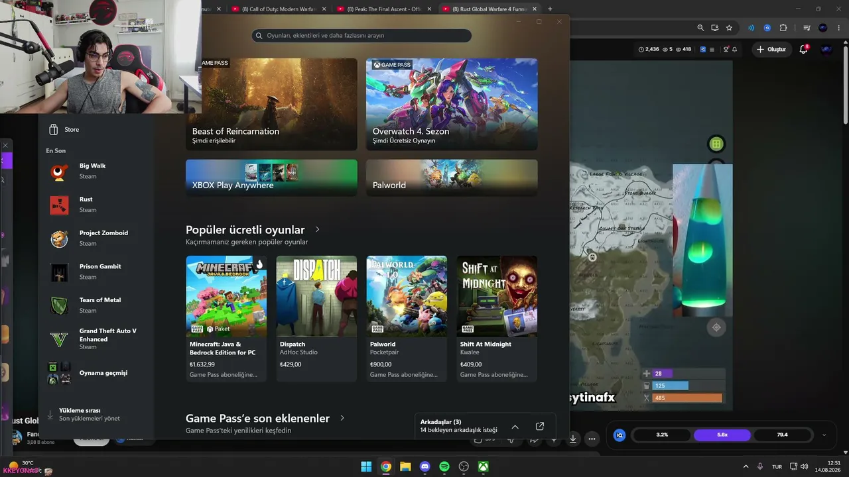Open the vidIQ extension in Chrome toolbar
Viewport: 849px width, 477px height.
pos(767,28)
